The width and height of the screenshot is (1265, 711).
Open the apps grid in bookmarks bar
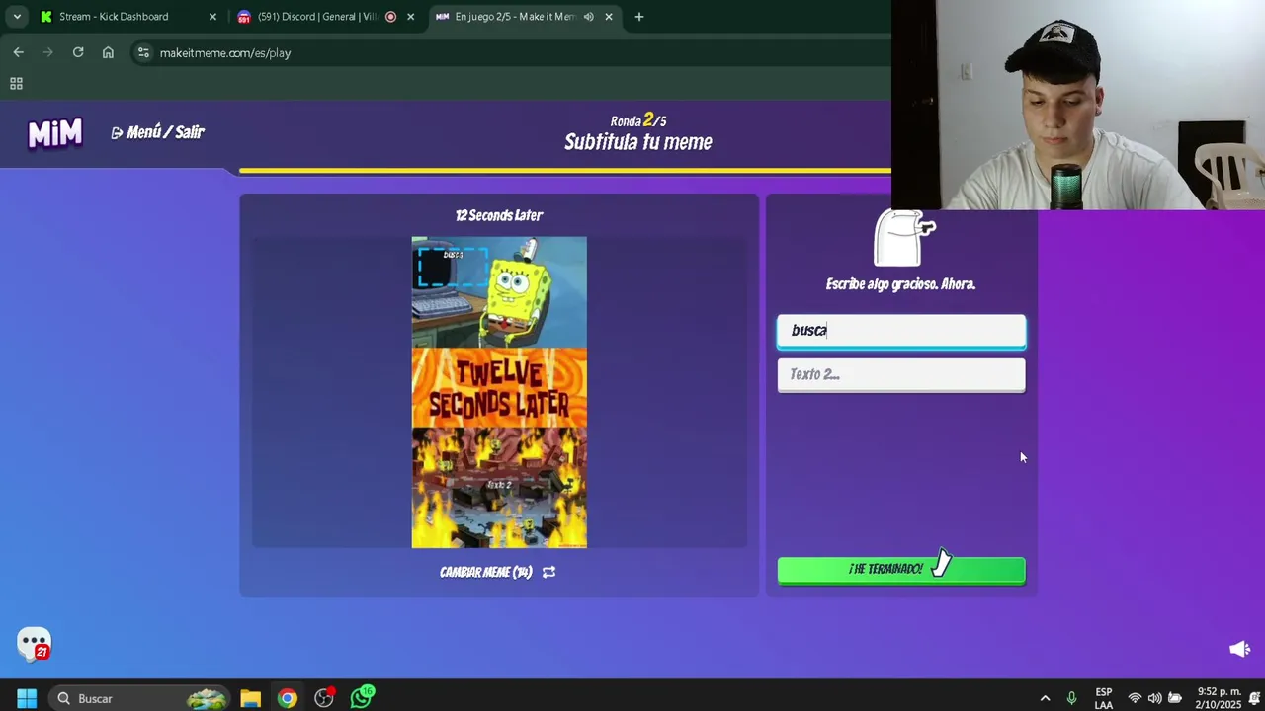(16, 84)
